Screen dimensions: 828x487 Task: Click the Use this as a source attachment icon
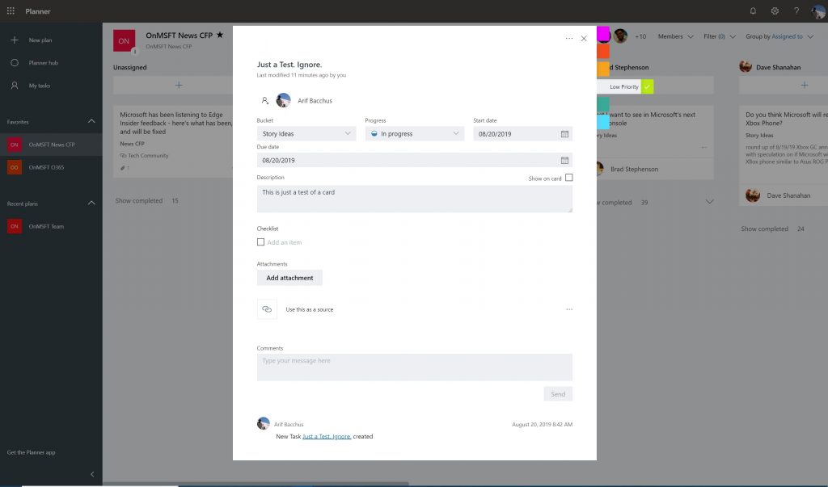(267, 309)
